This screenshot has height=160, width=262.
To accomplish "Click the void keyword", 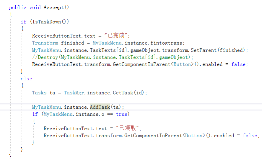I will pyautogui.click(x=35, y=8).
